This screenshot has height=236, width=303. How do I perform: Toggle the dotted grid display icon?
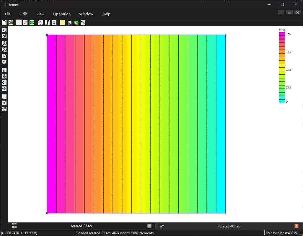coord(4,96)
